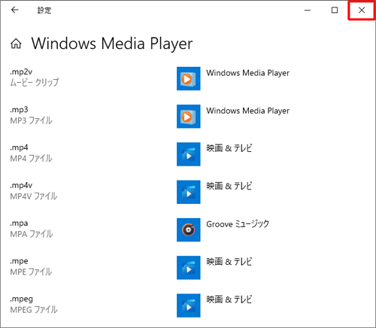Click the .mp3 extension text

[x=19, y=110]
